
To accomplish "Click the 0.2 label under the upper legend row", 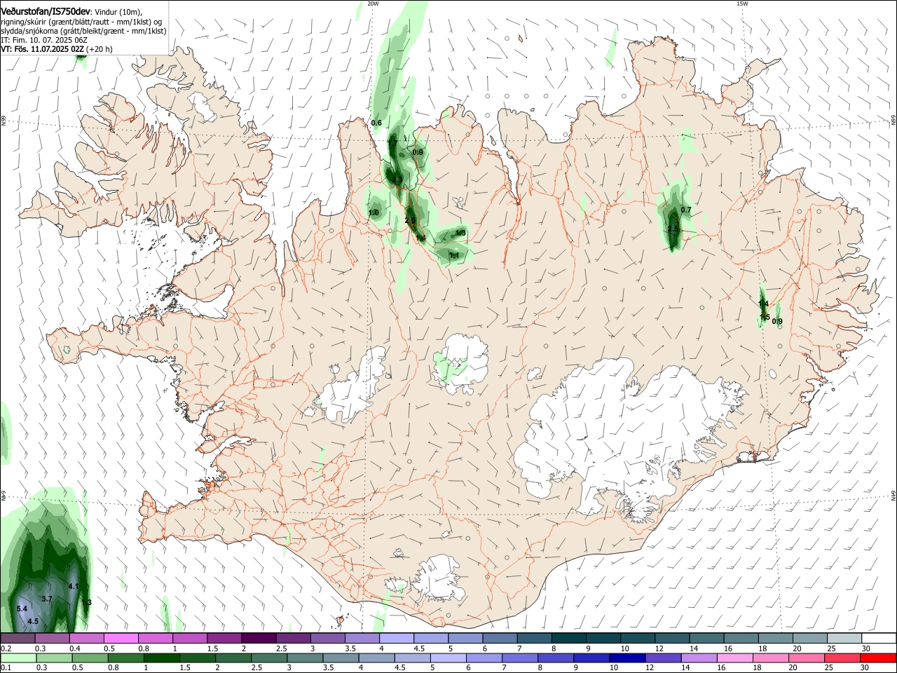I will coord(6,648).
